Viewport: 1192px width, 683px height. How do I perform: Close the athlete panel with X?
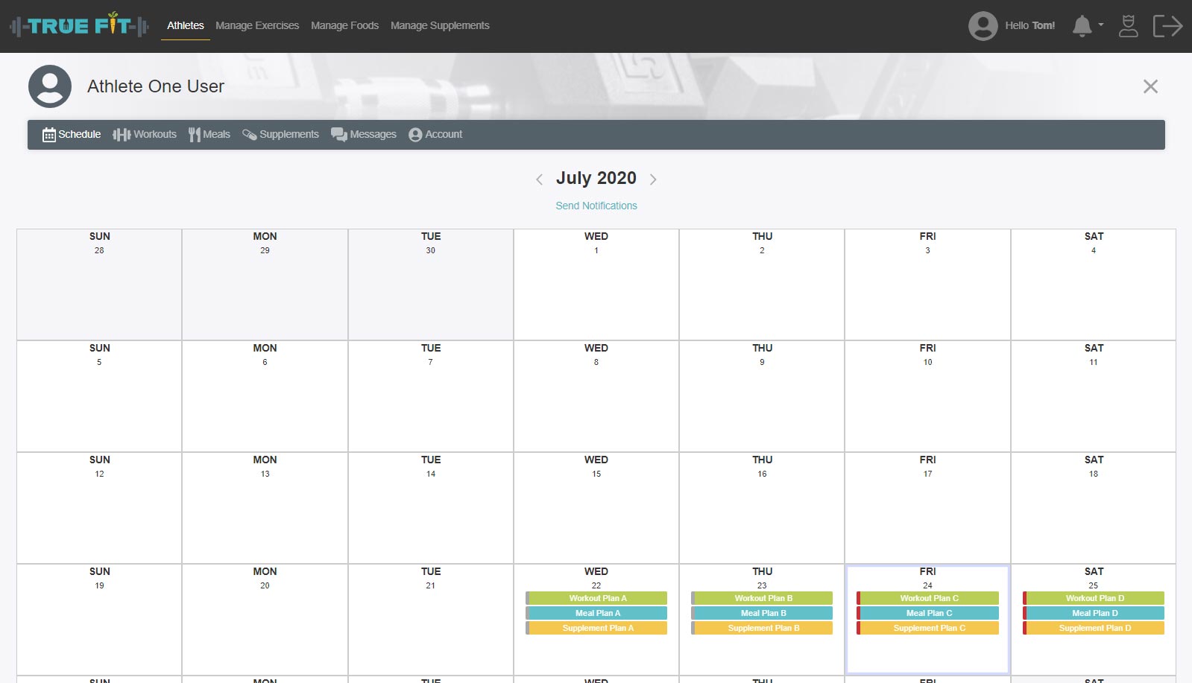[1150, 86]
